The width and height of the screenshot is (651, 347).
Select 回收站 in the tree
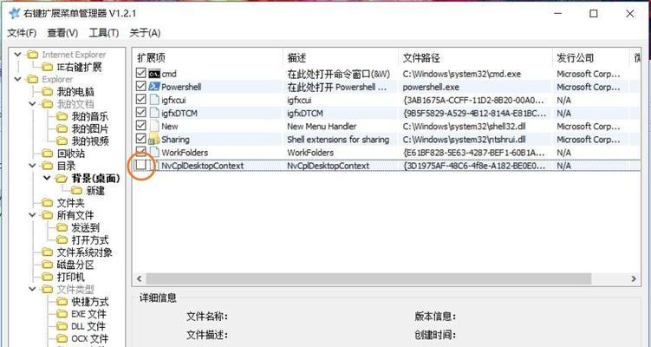point(71,154)
